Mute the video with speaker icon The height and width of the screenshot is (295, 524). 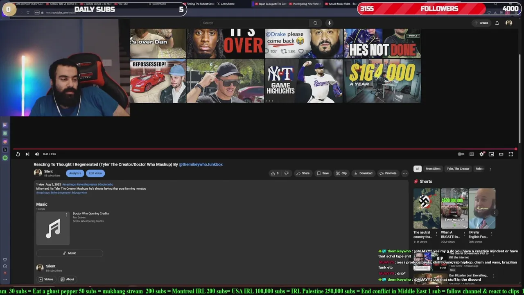click(37, 154)
